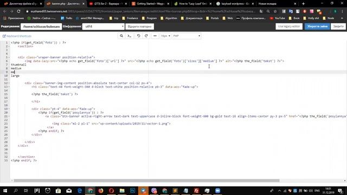Switch to the Getting Started browser tab
Screen dimensions: 347x195
(x=151, y=4)
